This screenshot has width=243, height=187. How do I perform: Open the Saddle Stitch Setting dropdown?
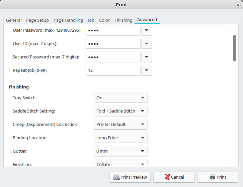(120, 111)
